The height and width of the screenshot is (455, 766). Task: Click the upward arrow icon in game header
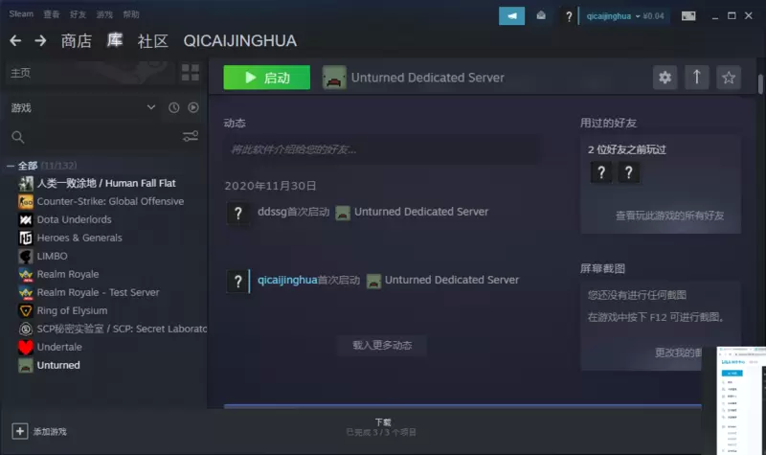(x=697, y=78)
